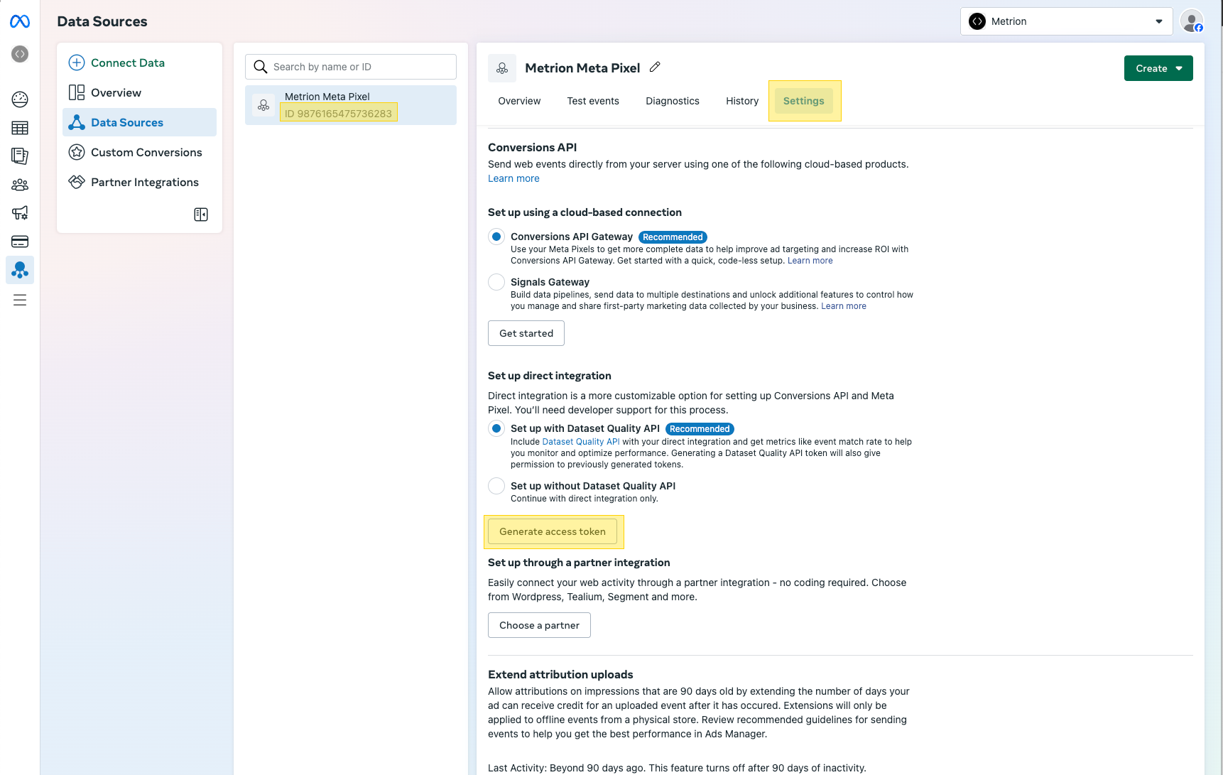This screenshot has height=775, width=1223.
Task: Expand the Create dropdown button
Action: coord(1158,68)
